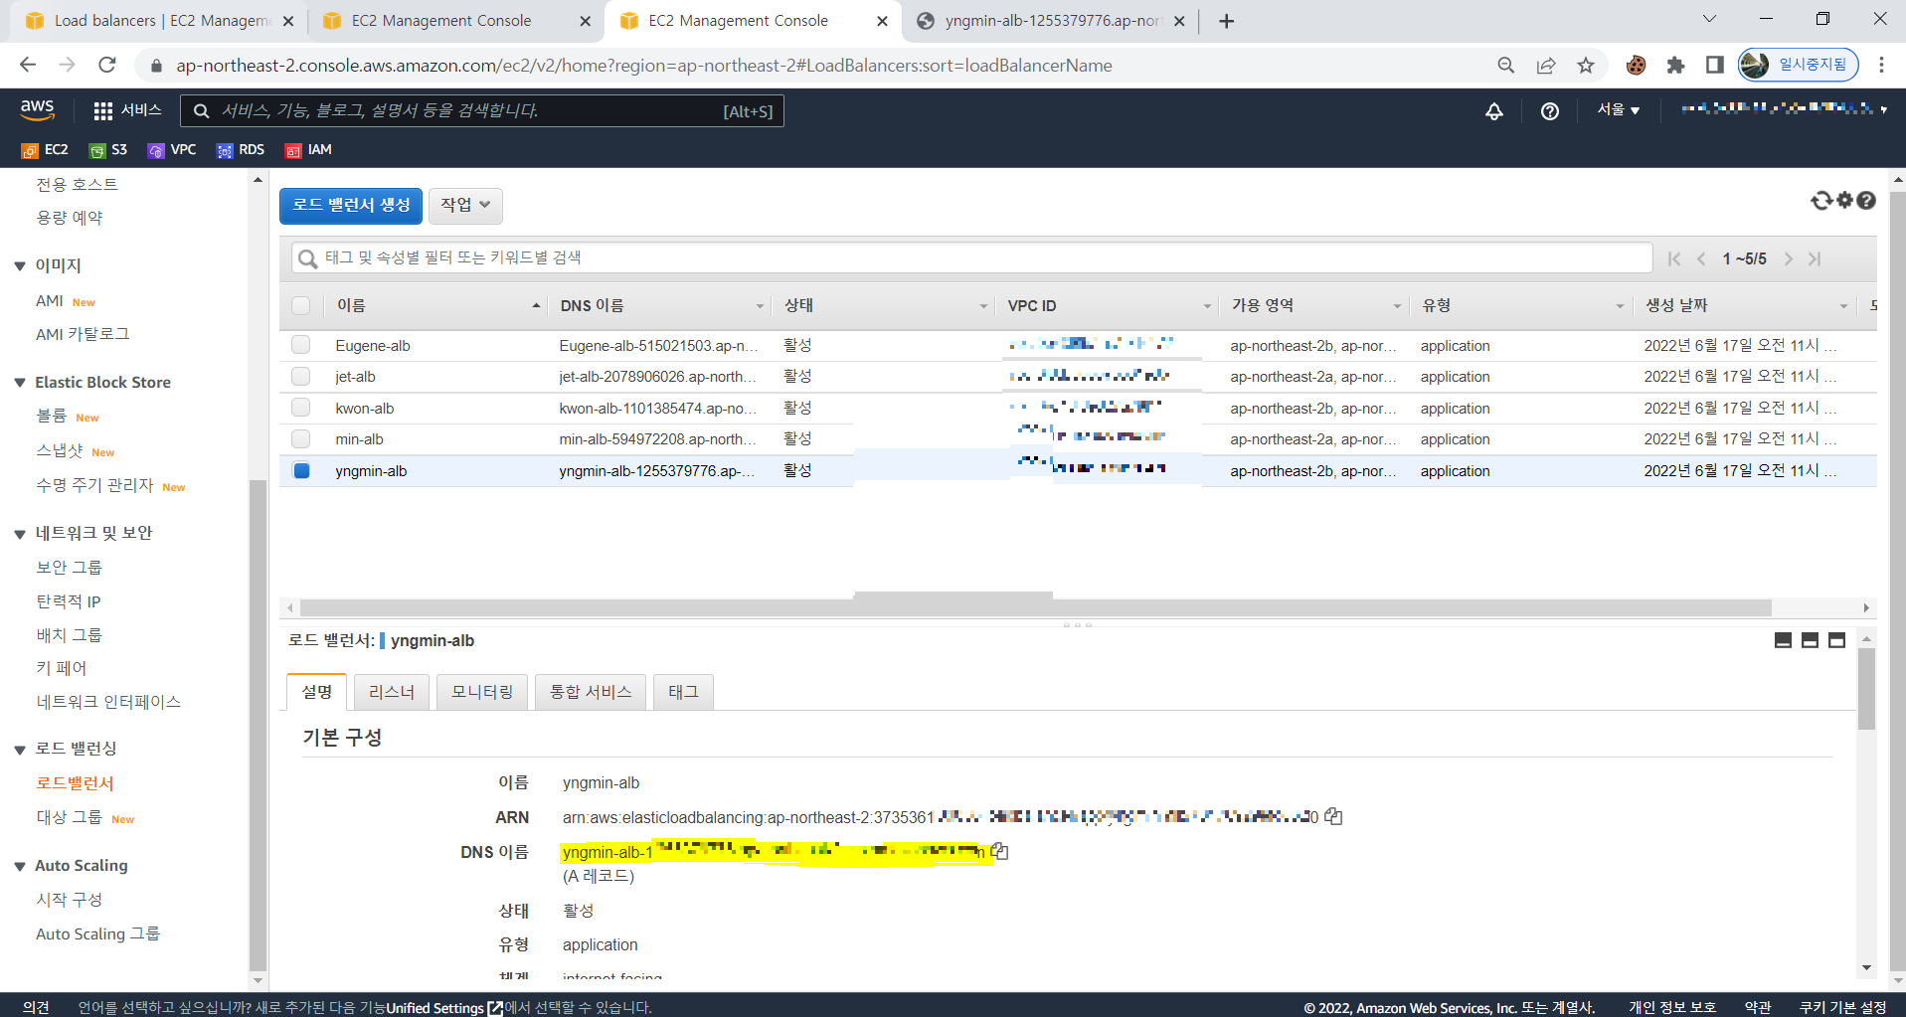Select the min-alb checkbox
The image size is (1906, 1017).
point(301,438)
